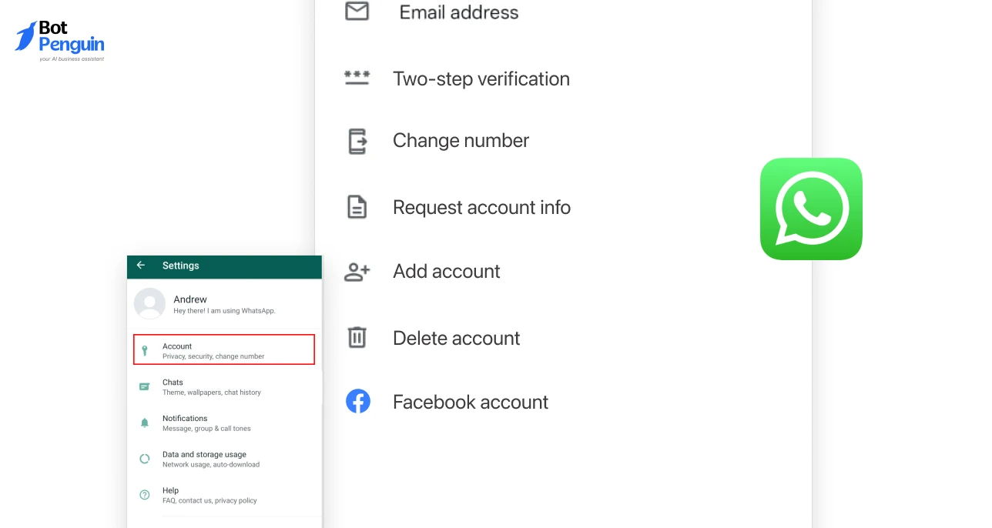Select the highlighted Account settings entry
The height and width of the screenshot is (528, 992).
[x=223, y=349]
